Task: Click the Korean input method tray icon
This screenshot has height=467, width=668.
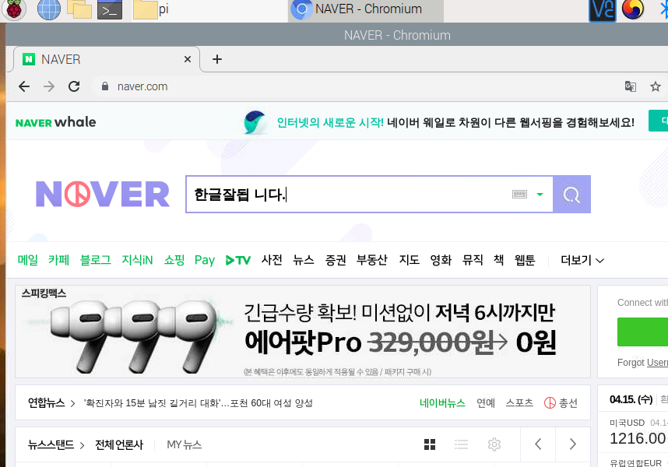Action: pos(633,9)
